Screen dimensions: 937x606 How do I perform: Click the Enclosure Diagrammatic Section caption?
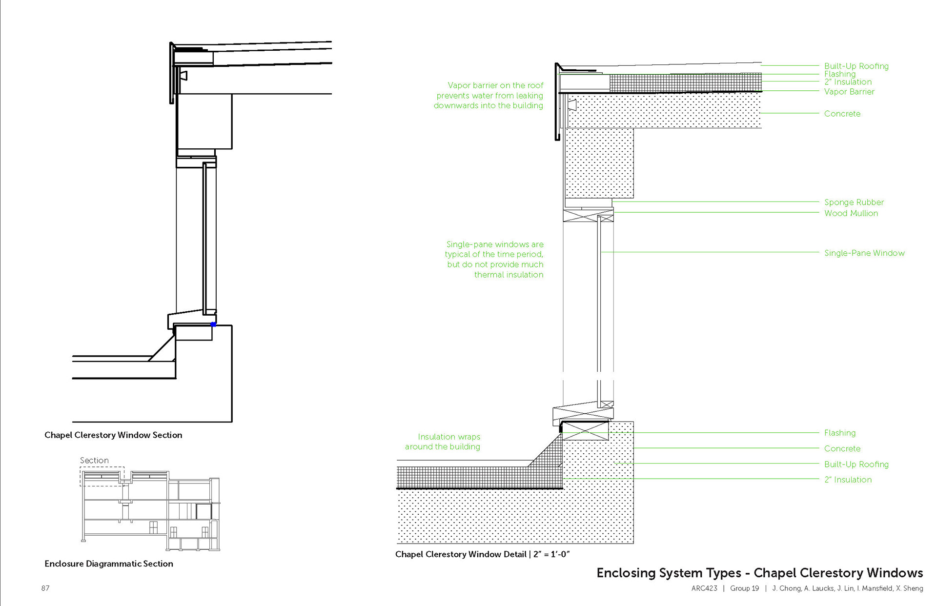tap(109, 564)
